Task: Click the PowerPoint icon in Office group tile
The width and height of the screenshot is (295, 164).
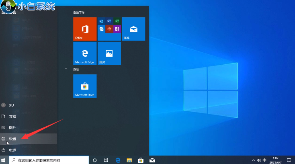Action: pyautogui.click(x=109, y=29)
